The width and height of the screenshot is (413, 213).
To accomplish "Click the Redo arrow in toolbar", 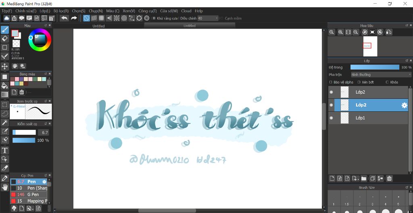I will click(x=74, y=18).
